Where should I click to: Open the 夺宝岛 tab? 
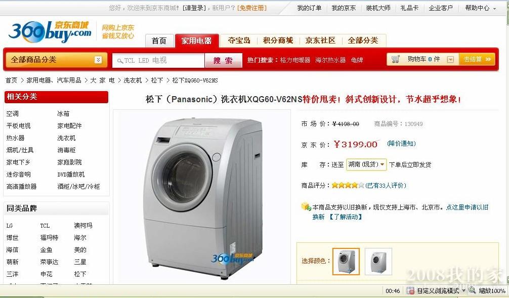(239, 40)
